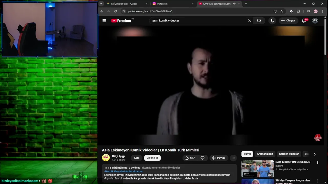This screenshot has height=184, width=328.
Task: Open the pinned extension icon beside the puzzle
Action: click(x=291, y=11)
